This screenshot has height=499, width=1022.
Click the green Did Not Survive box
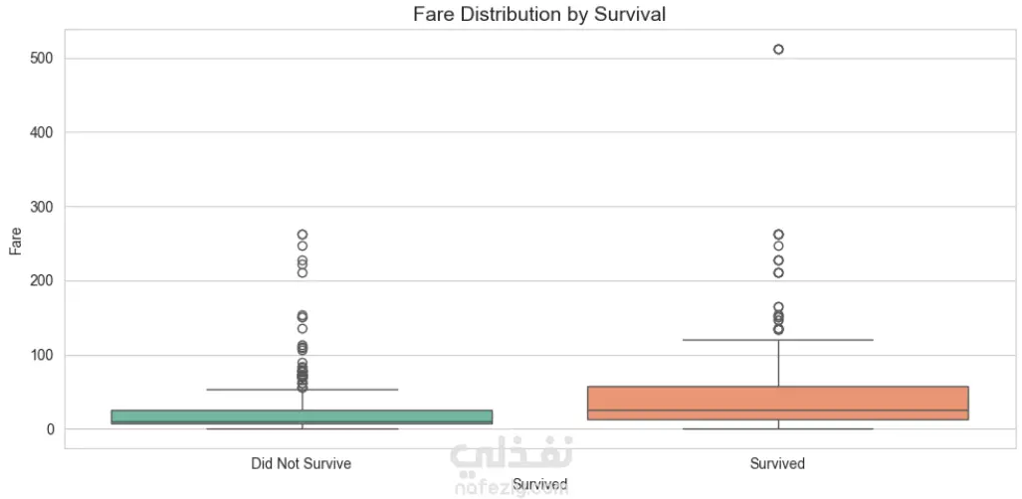click(302, 416)
